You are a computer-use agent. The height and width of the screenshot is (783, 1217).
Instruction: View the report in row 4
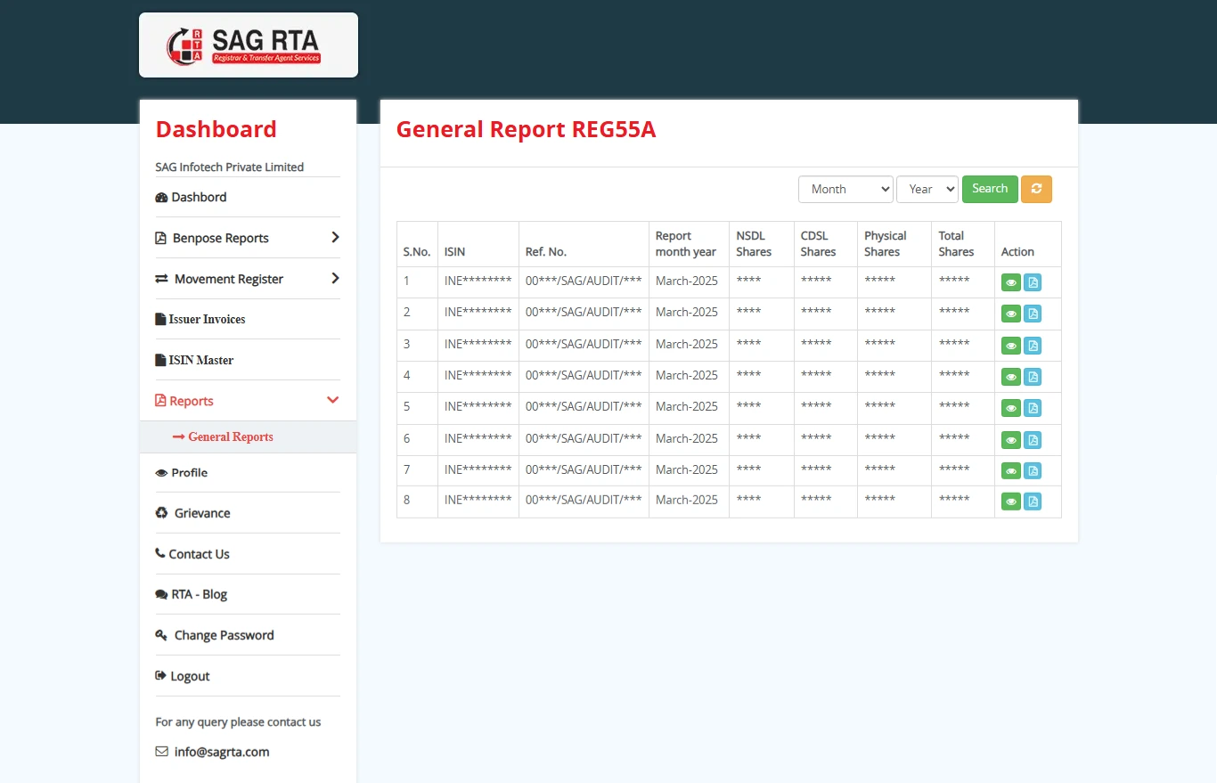point(1011,377)
